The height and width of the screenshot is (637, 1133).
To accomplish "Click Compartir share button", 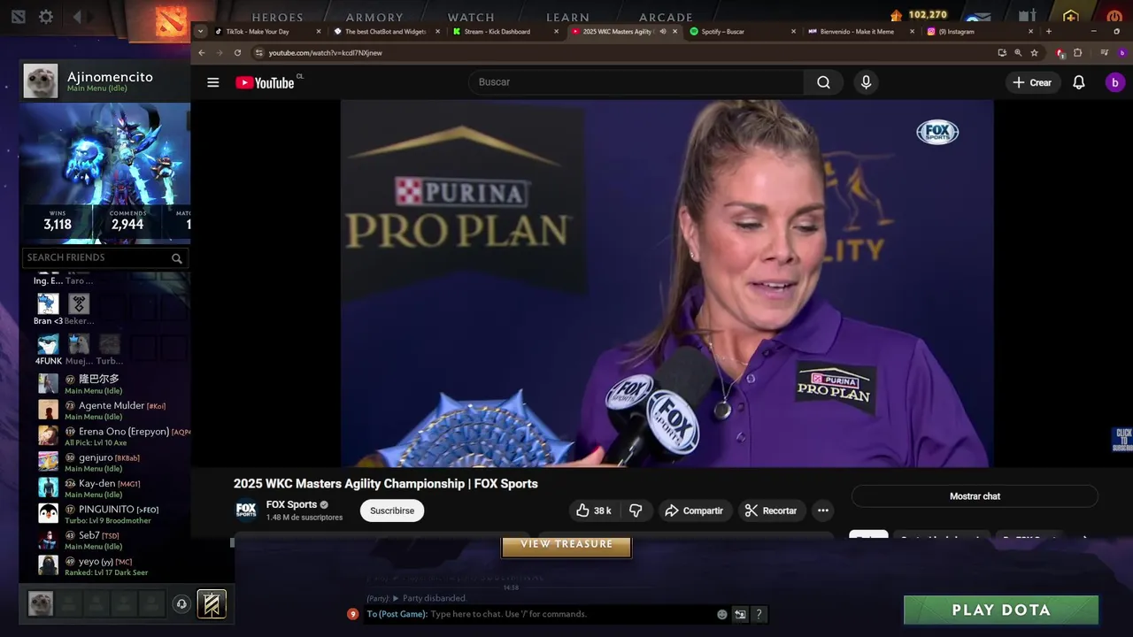I will (694, 510).
